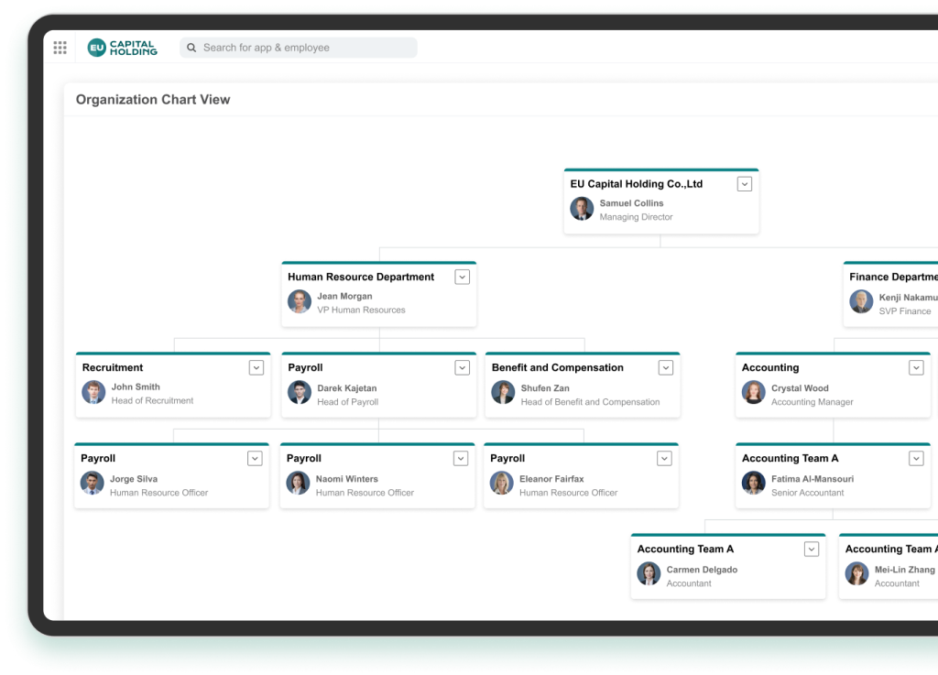
Task: Click Mei-Lin Zhang's avatar photo
Action: click(x=856, y=574)
